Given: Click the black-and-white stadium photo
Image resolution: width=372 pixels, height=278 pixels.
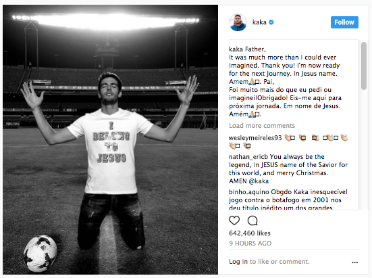Looking at the screenshot, I should (110, 140).
